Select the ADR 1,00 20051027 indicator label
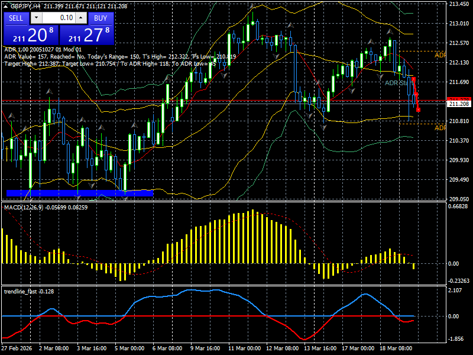Viewport: 473px width, 355px height. [x=43, y=50]
